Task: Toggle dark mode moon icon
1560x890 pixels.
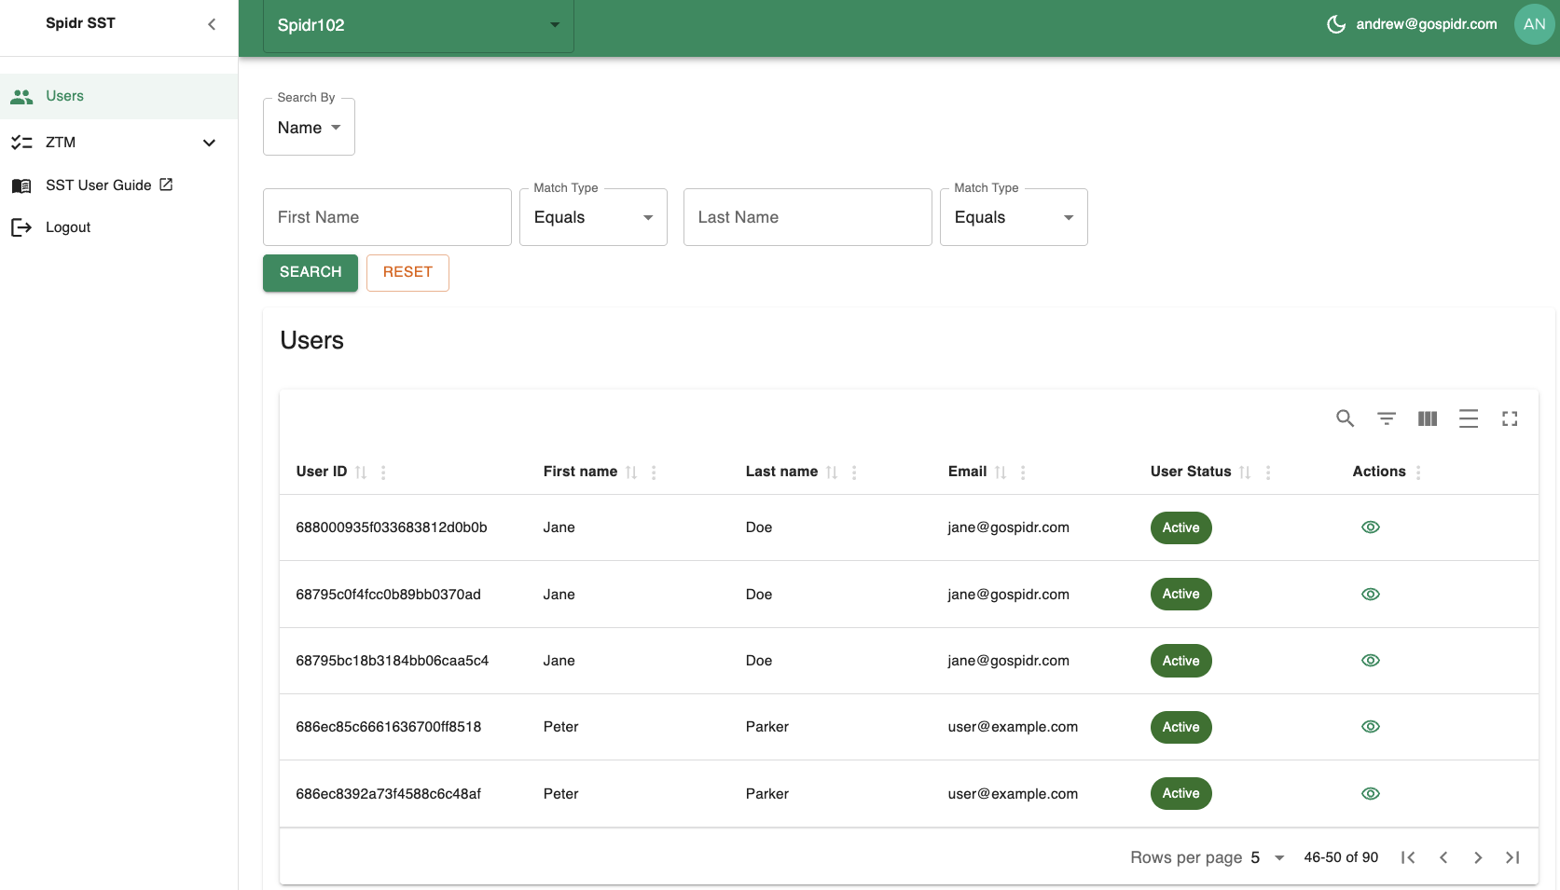Action: (x=1336, y=24)
